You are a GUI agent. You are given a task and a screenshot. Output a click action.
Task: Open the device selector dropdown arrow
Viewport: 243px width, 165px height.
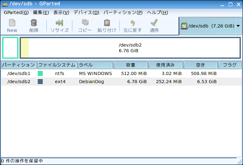(238, 26)
